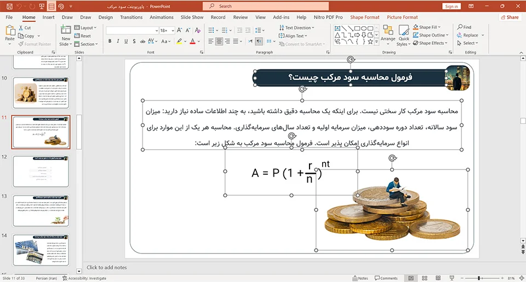
Task: Start presentation from beginning icon in title bar
Action: pyautogui.click(x=42, y=7)
